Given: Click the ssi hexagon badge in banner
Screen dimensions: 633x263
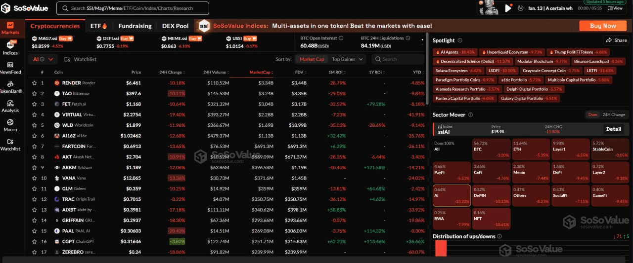Looking at the screenshot, I should coord(204,26).
